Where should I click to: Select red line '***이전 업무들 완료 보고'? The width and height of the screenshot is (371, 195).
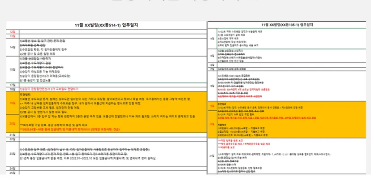230,140
